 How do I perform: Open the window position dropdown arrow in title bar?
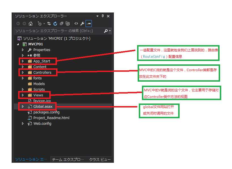pyautogui.click(x=97, y=16)
